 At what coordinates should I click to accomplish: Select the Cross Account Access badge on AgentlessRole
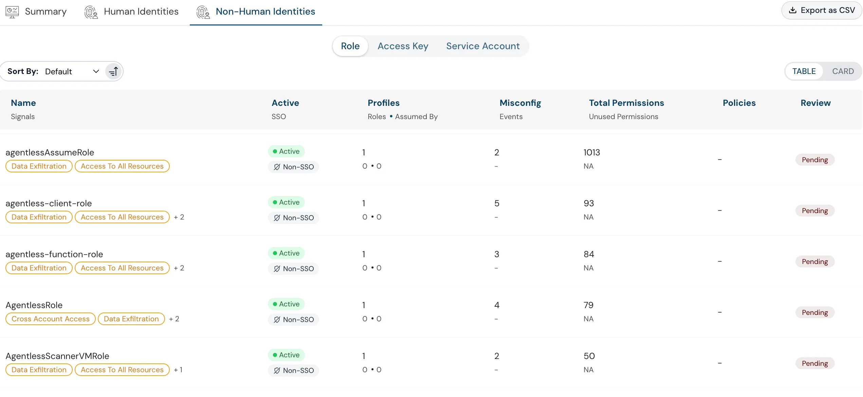[x=50, y=319]
